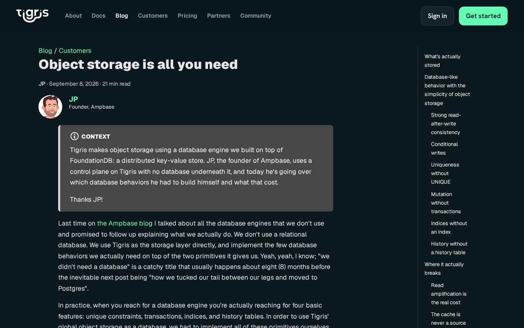Screen dimensions: 524x328
Task: Click the CONTEXT callout heading
Action: coord(96,137)
